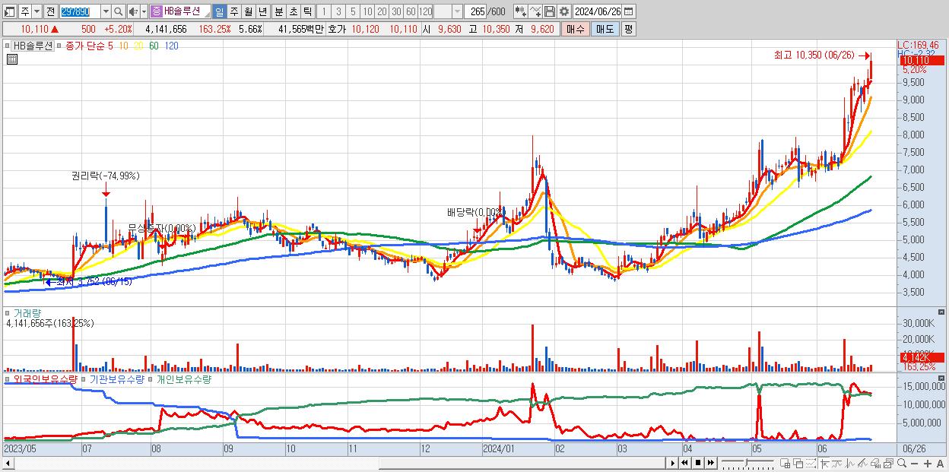Click the zigzag wave icon in bottom toolbar
The width and height of the screenshot is (949, 472).
[x=850, y=463]
